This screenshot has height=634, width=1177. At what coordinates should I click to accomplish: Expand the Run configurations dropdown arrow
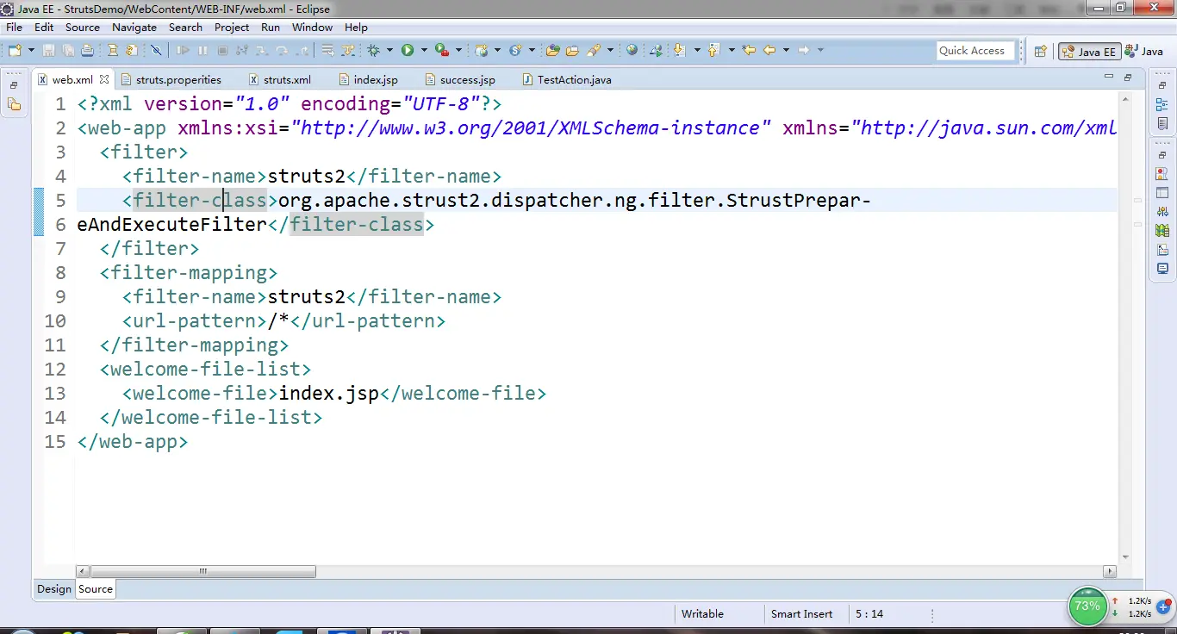coord(424,50)
